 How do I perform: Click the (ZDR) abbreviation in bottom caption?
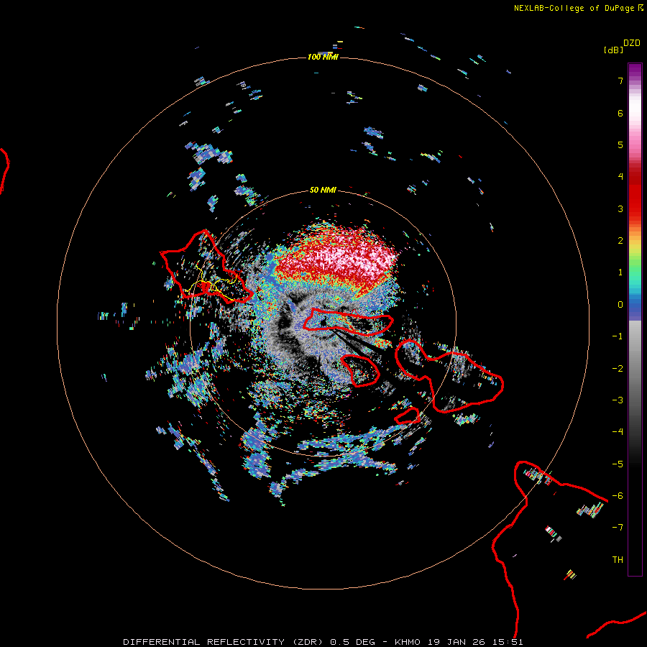click(308, 642)
